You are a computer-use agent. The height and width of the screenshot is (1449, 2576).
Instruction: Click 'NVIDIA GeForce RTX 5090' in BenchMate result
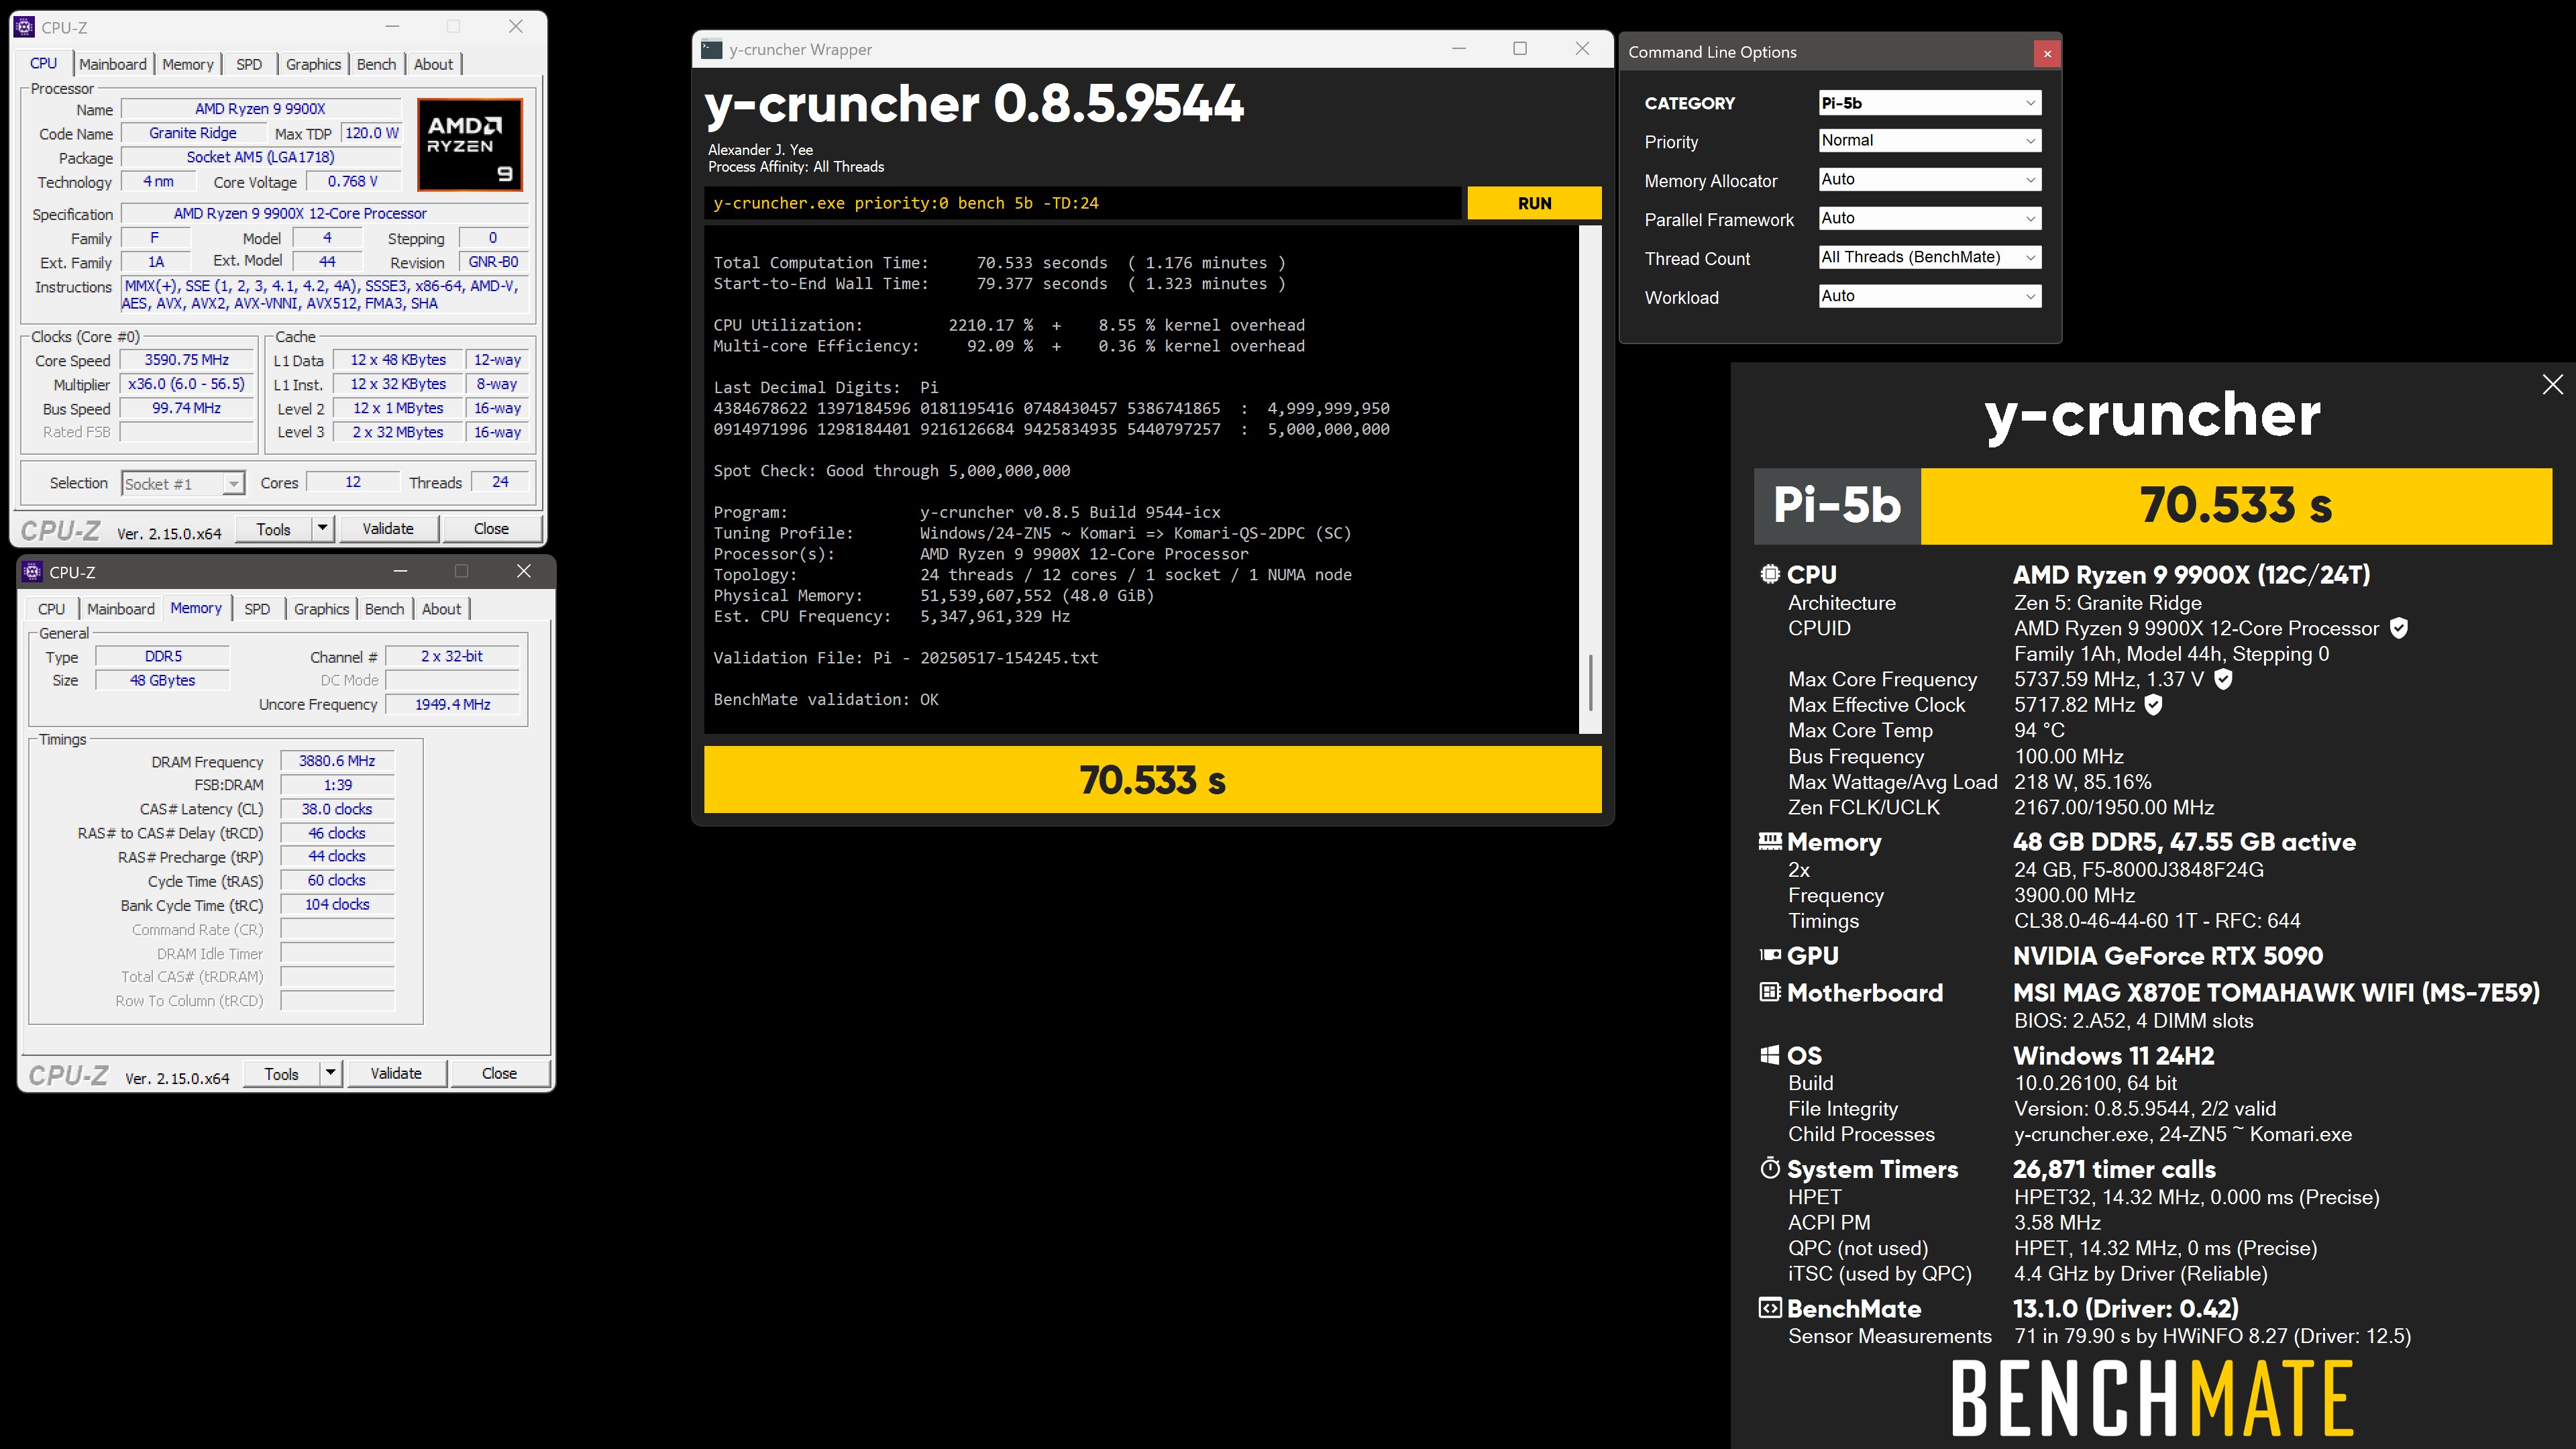[x=2167, y=956]
